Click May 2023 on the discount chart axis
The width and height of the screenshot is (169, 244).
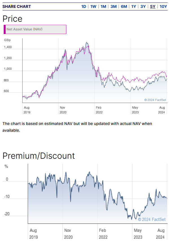pyautogui.click(x=138, y=234)
